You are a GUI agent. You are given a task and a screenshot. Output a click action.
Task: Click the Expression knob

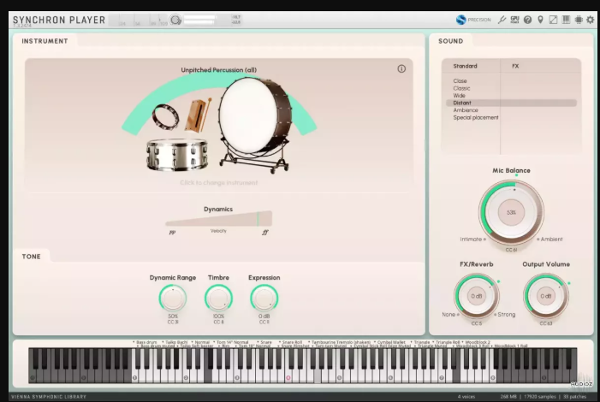coord(264,299)
